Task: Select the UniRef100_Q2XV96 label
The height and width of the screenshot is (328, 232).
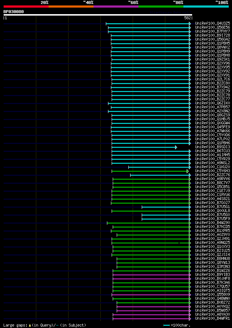Action: coord(212,63)
